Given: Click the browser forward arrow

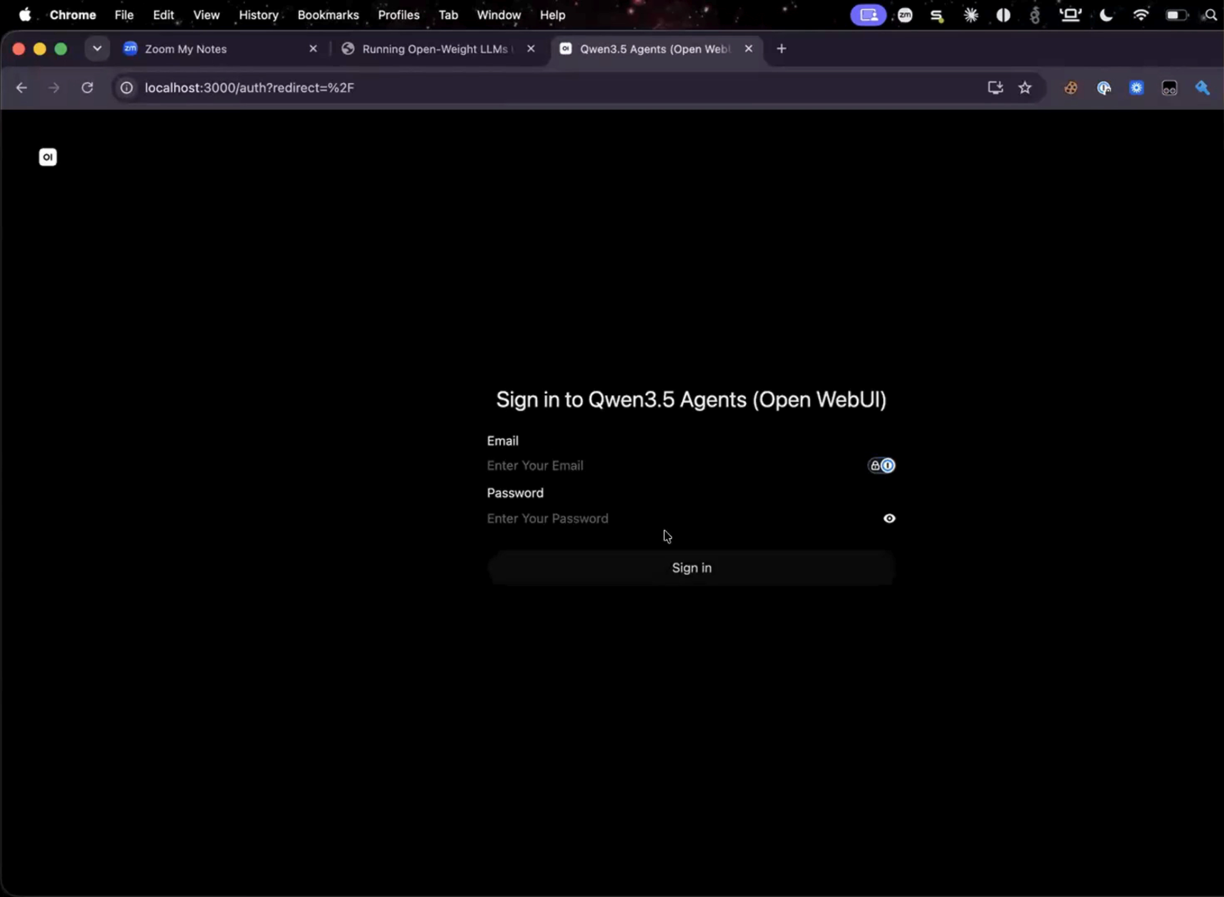Looking at the screenshot, I should (54, 87).
